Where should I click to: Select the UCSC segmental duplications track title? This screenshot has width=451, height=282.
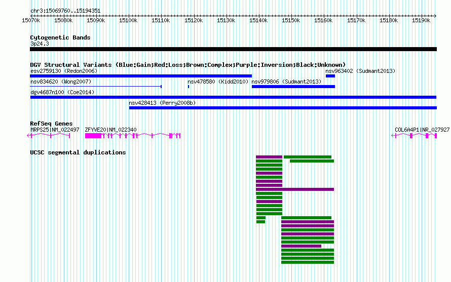(78, 152)
